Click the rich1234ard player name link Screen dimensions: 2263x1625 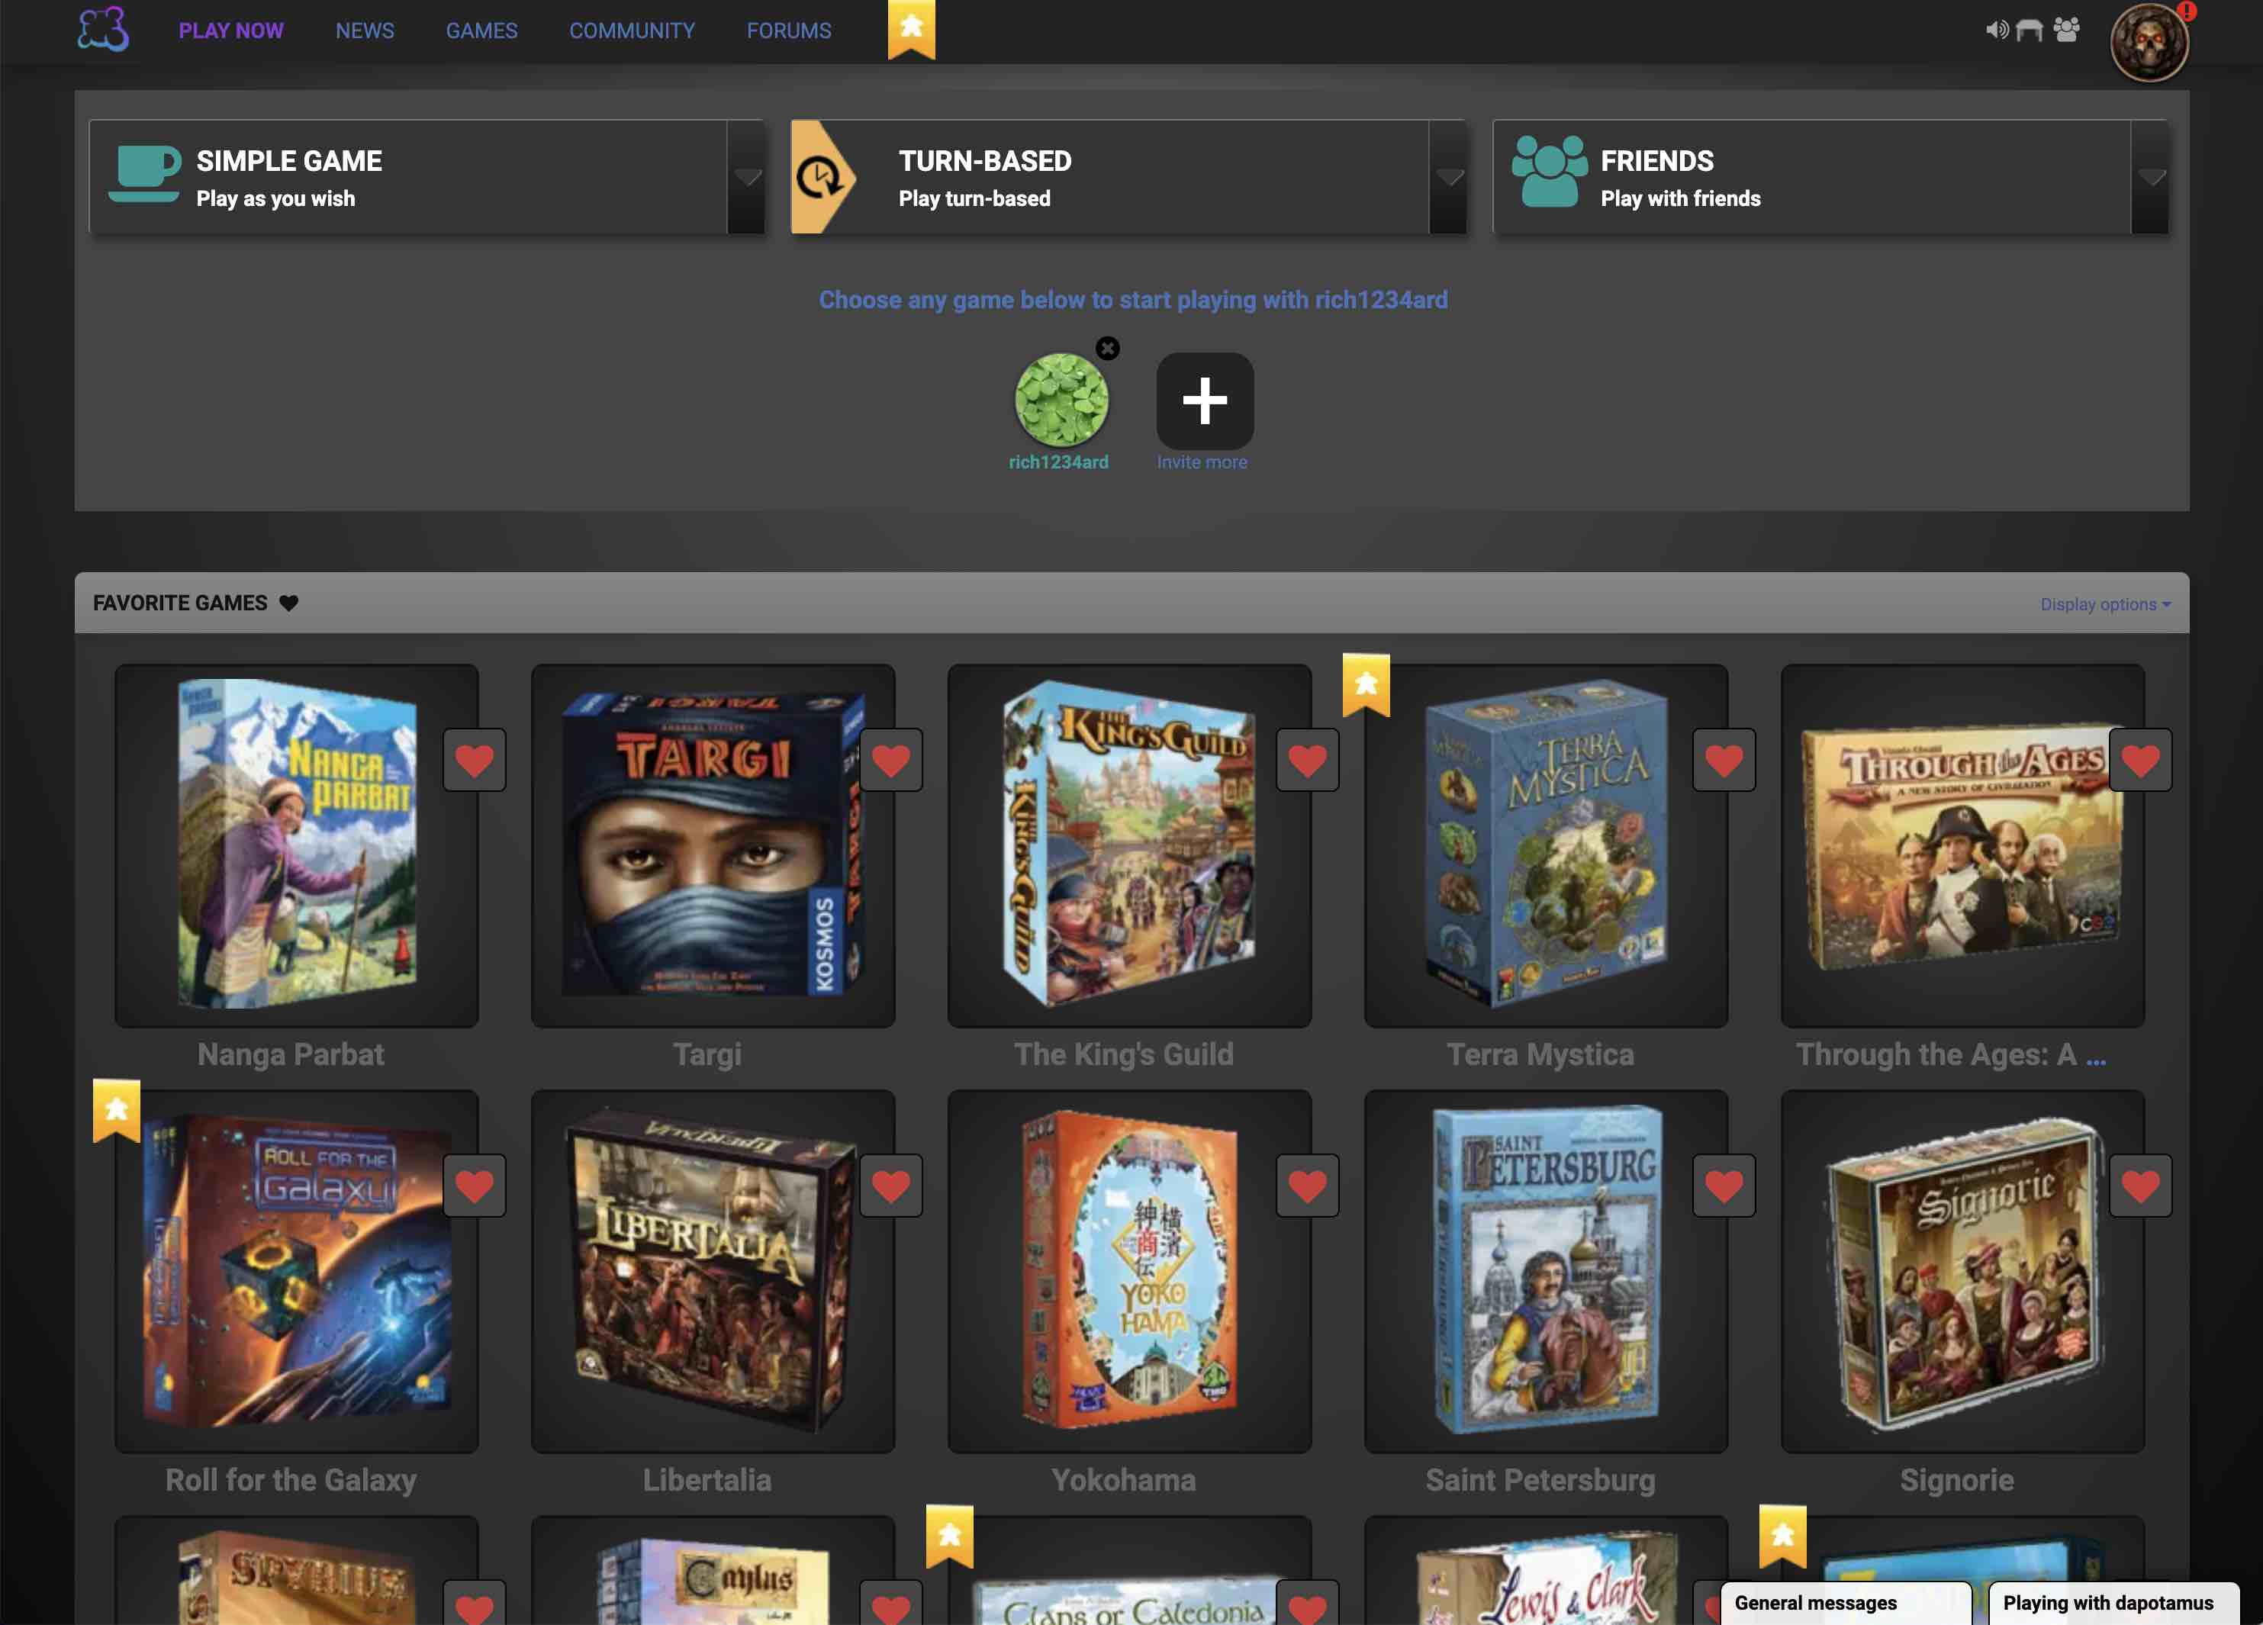pos(1059,462)
